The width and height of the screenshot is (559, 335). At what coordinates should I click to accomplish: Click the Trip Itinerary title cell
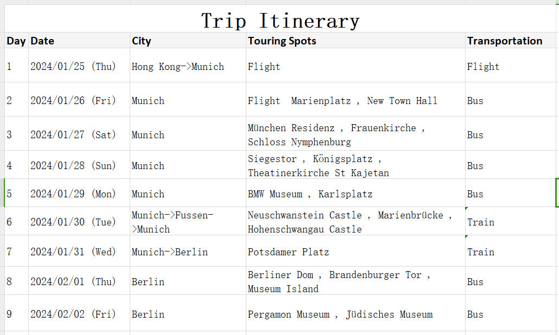pyautogui.click(x=280, y=21)
